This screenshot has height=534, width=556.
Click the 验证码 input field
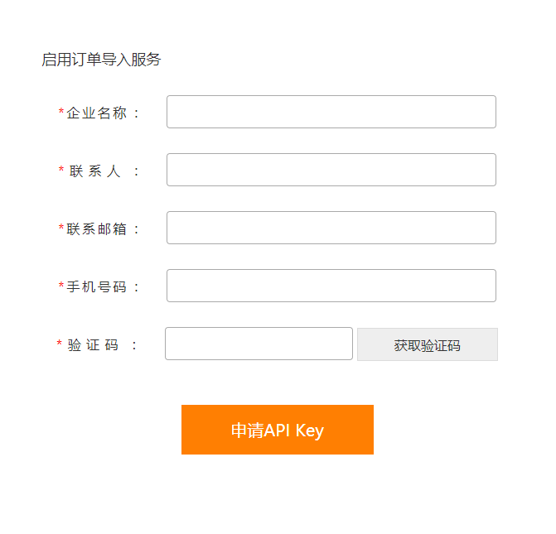click(259, 344)
